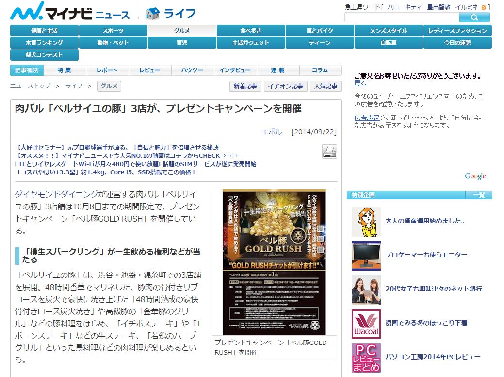Screen dimensions: 504x377
Task: Select the グルメ category tab
Action: [182, 31]
